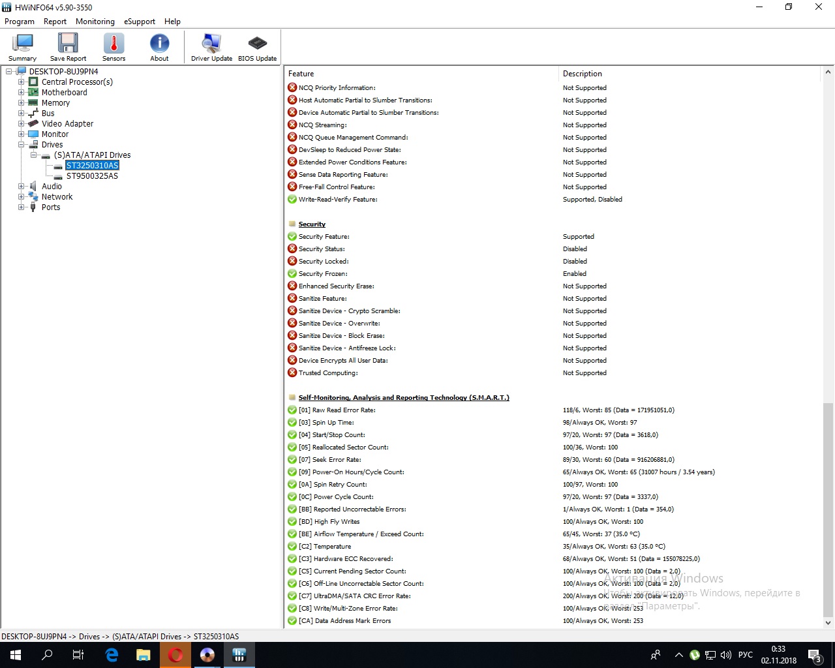
Task: Expand the Central Processor(s) node
Action: tap(22, 82)
